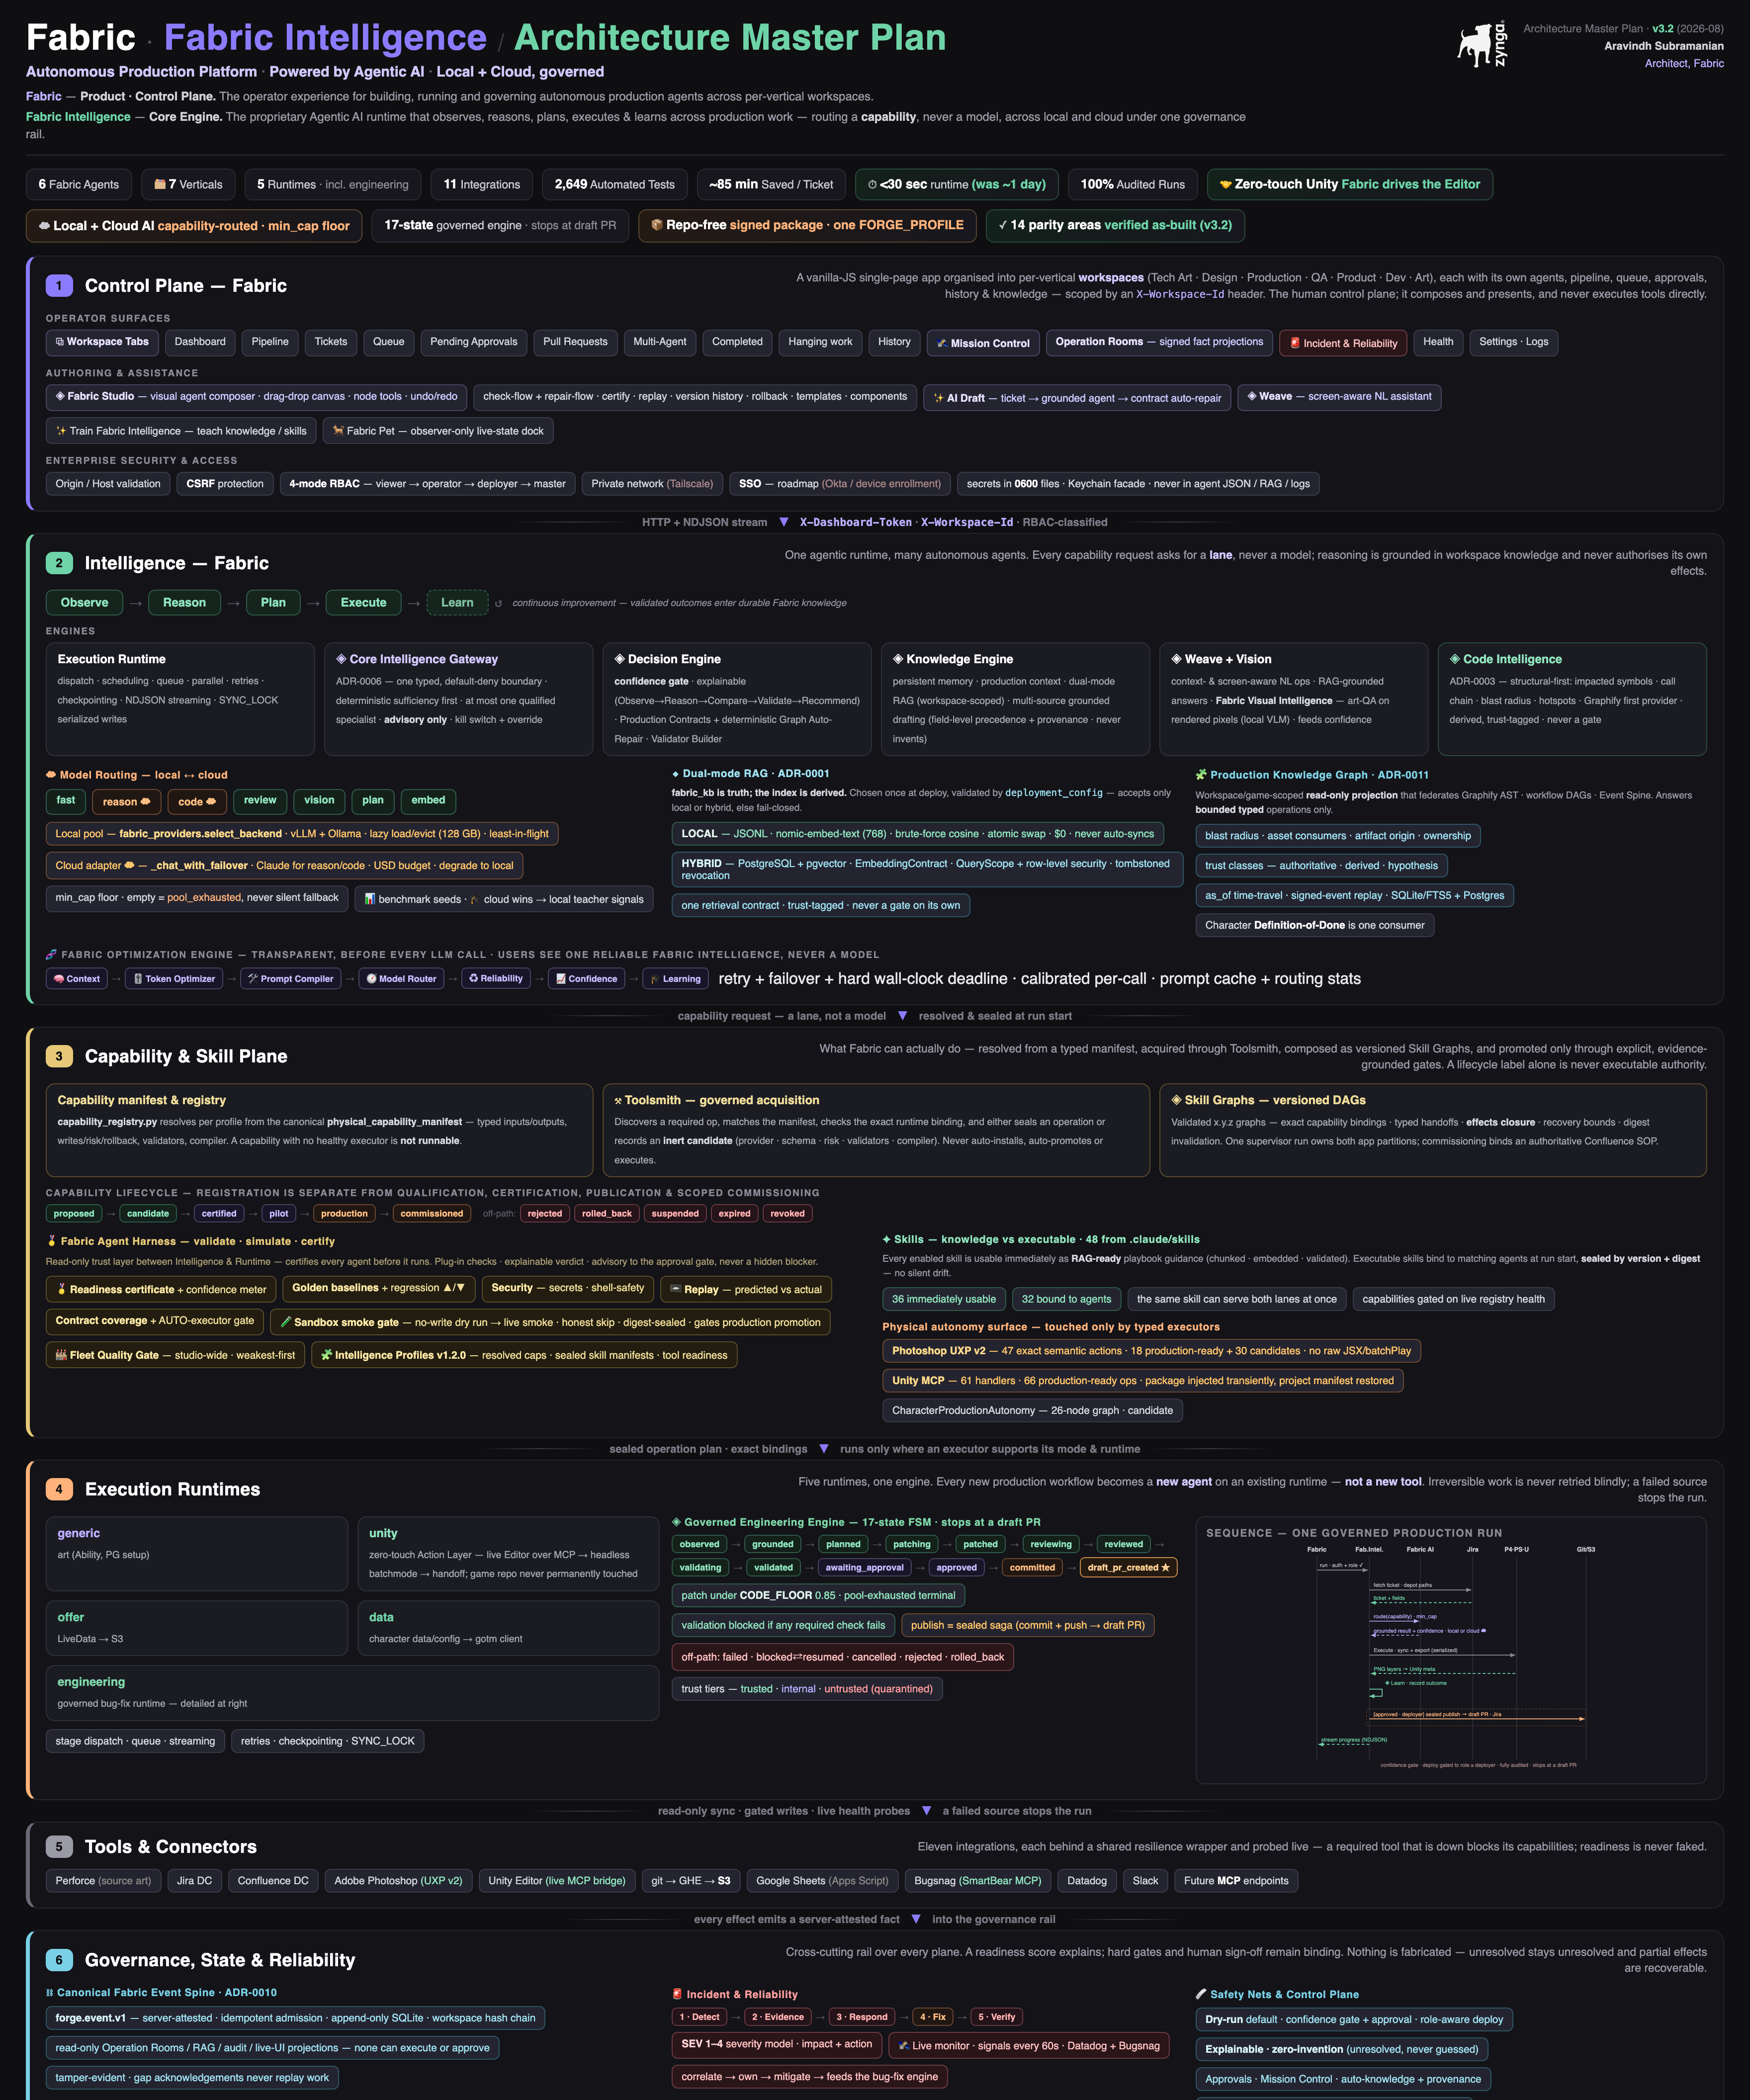1750x2100 pixels.
Task: Click the yellow number 3 Capability badge
Action: 59,1056
